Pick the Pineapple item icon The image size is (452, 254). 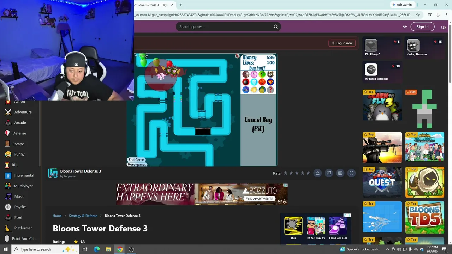click(262, 90)
